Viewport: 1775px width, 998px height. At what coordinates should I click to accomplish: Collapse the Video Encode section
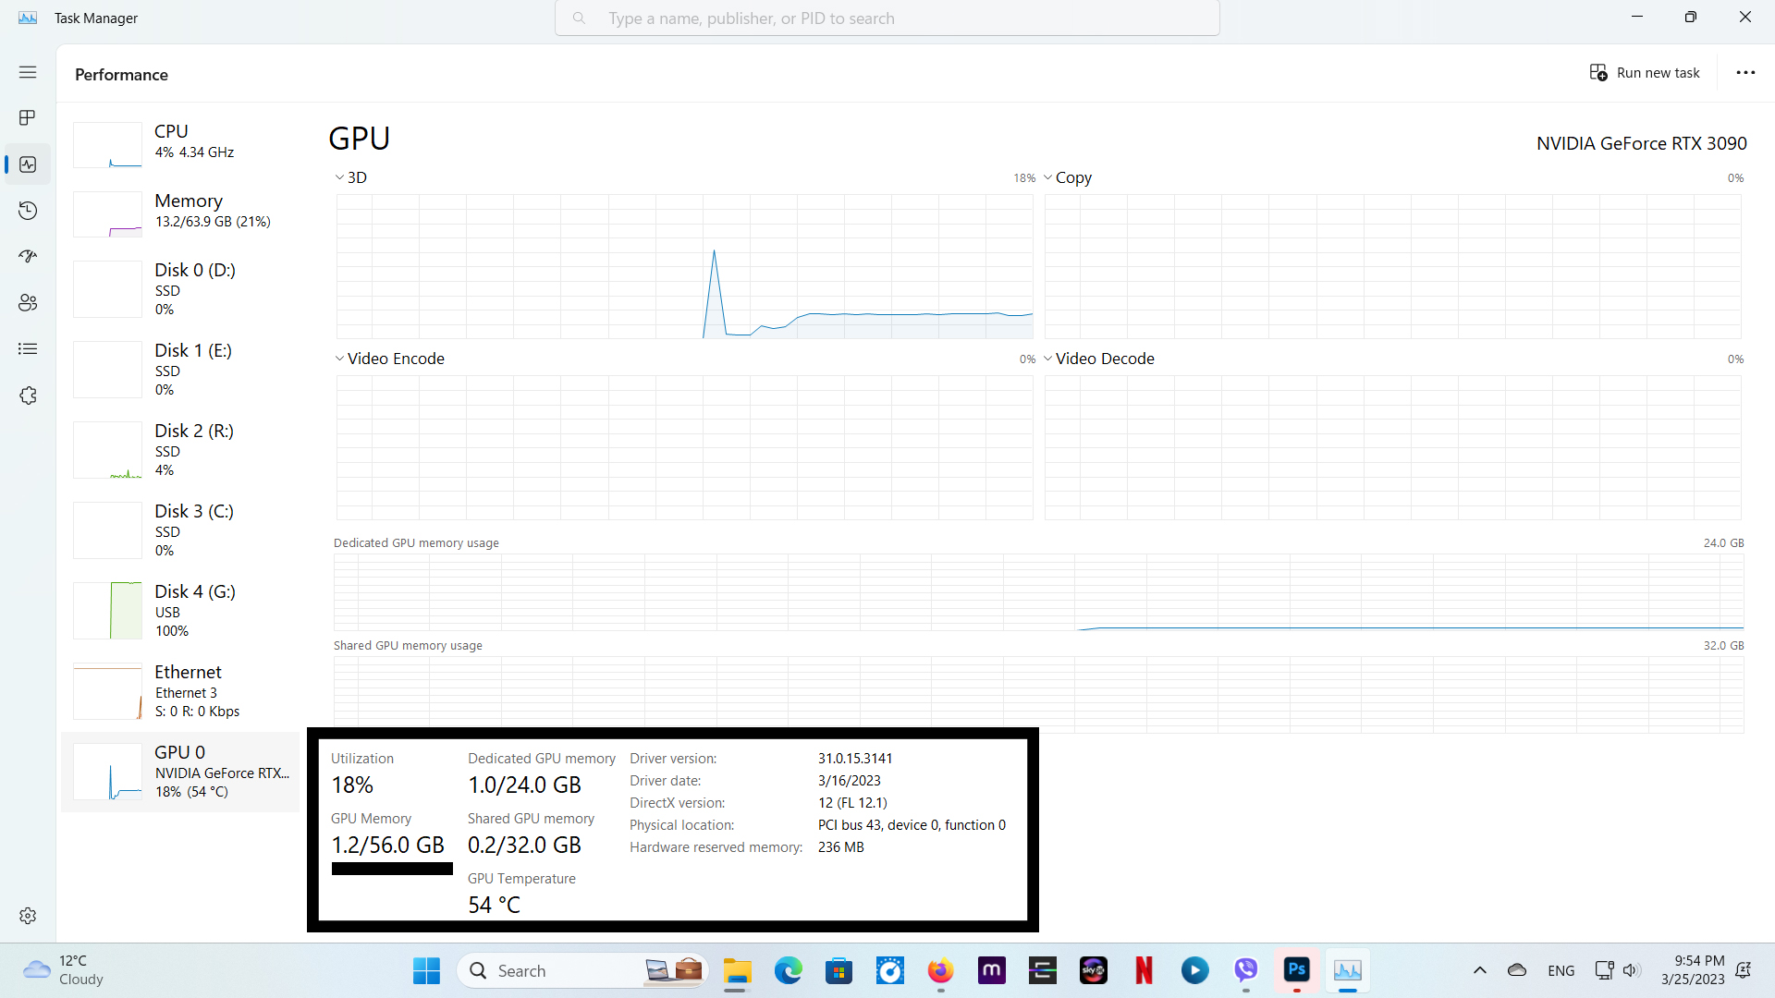339,358
